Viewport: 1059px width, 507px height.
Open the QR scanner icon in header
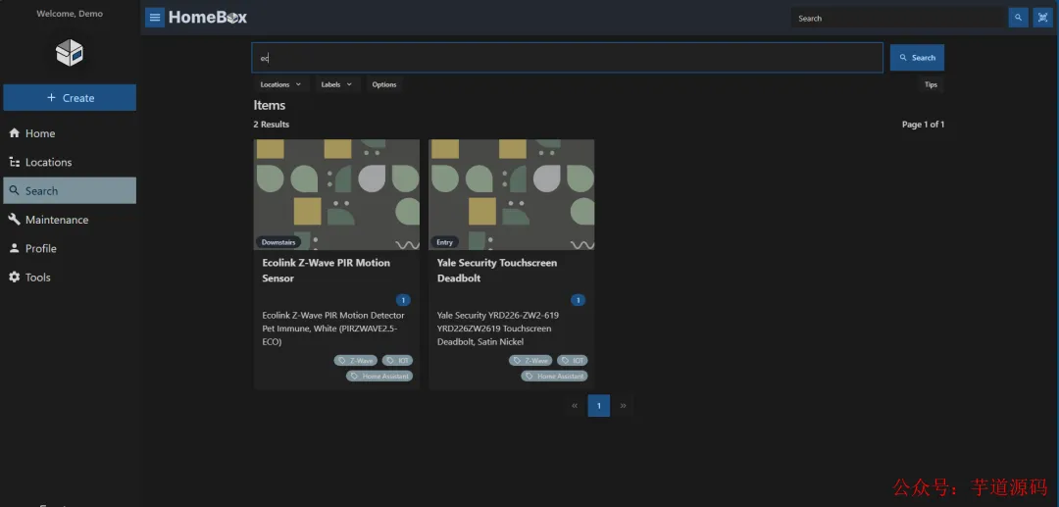pos(1042,19)
